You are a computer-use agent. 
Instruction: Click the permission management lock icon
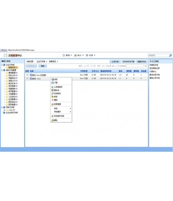pos(52,104)
